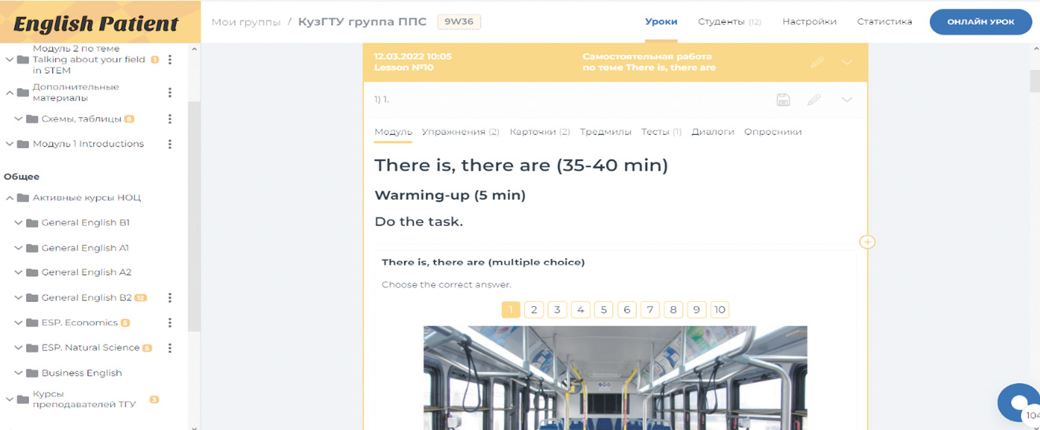
Task: Open the chat bubble widget
Action: pyautogui.click(x=1019, y=403)
